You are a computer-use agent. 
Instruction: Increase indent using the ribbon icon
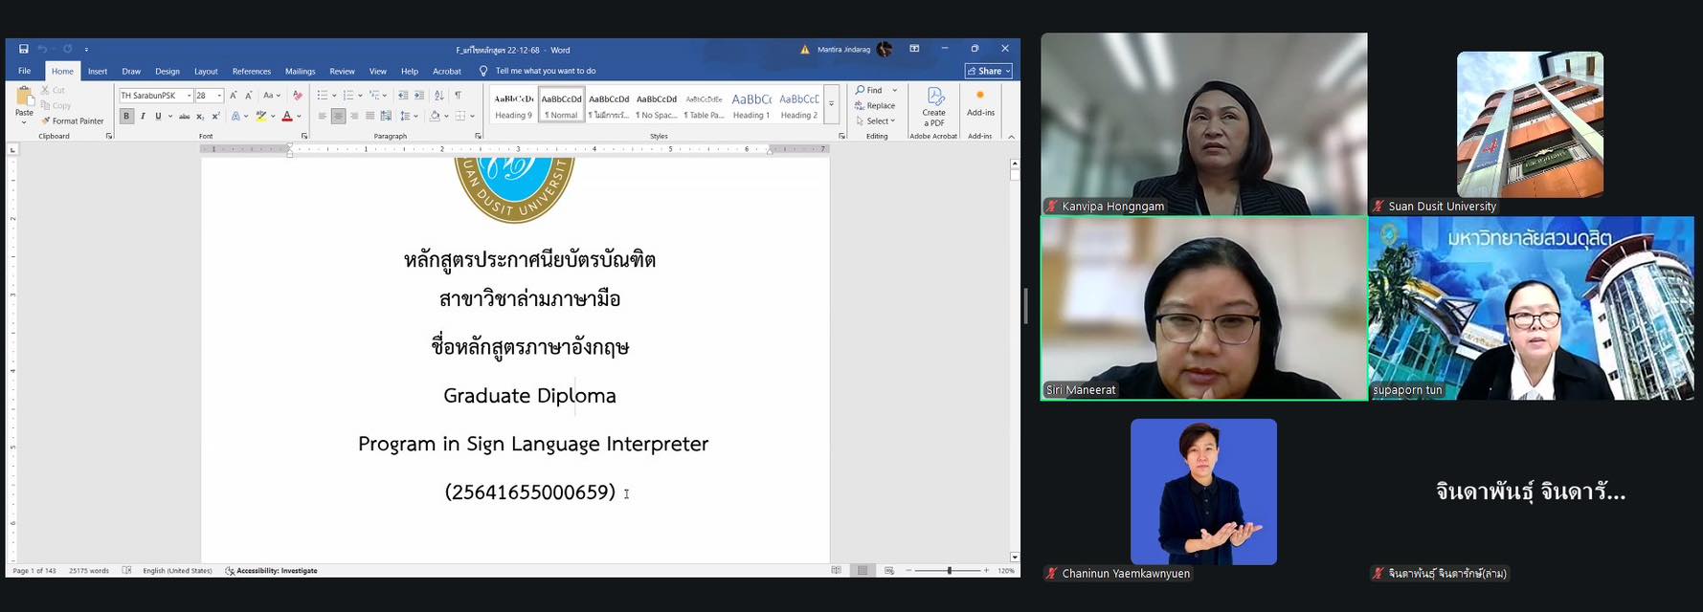419,96
